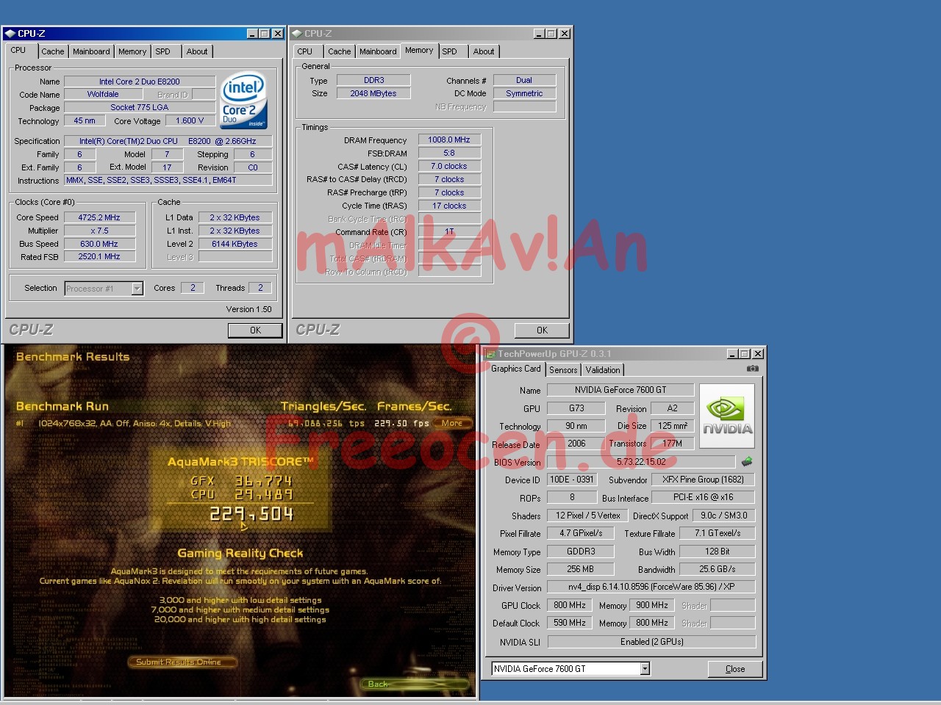Click the CAS# Latency value 7.0 clocks
This screenshot has width=941, height=705.
[x=449, y=167]
